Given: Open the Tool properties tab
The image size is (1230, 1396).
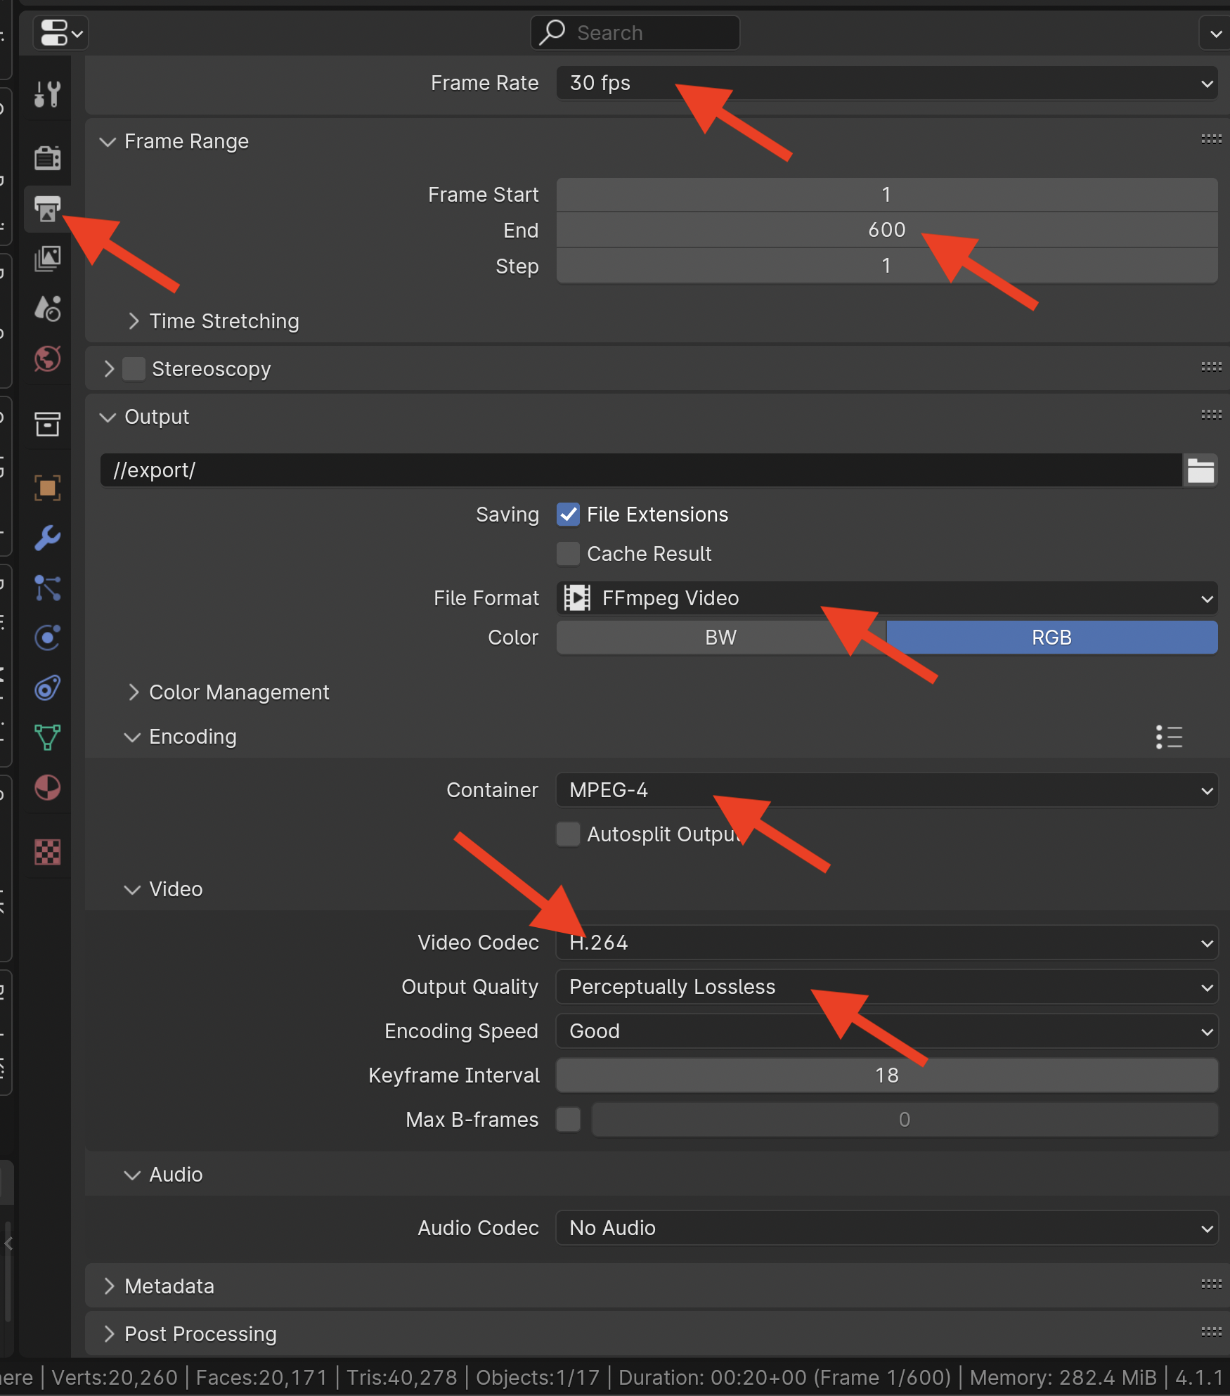Looking at the screenshot, I should pyautogui.click(x=47, y=93).
